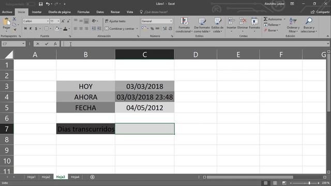
Task: Open Insert Function (fx) dialog
Action: click(55, 44)
